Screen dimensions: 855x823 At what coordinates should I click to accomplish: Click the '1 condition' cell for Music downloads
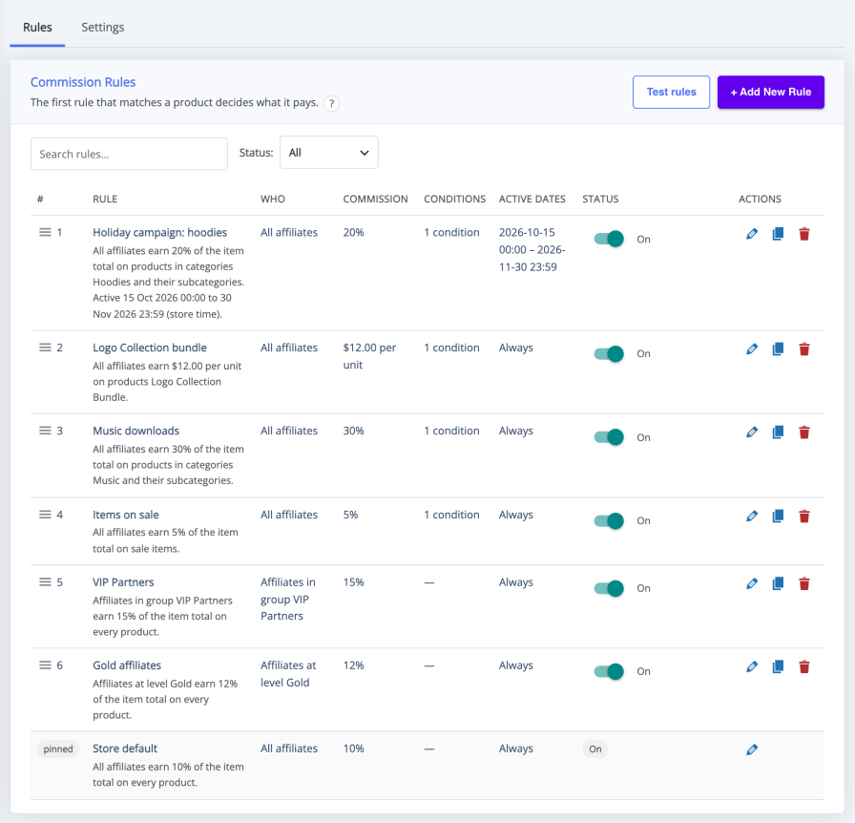pyautogui.click(x=451, y=431)
